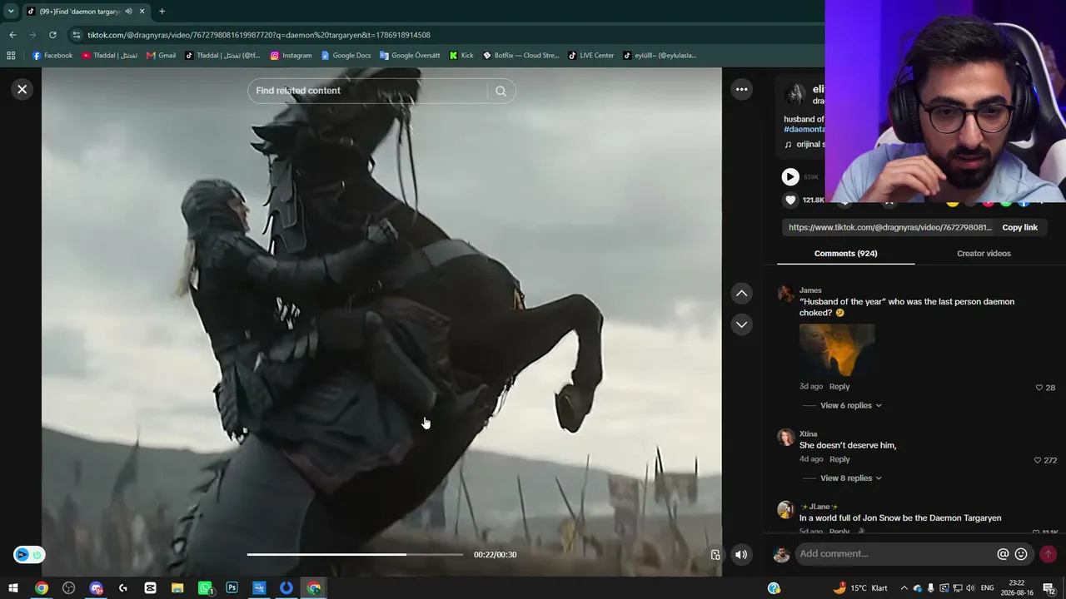The width and height of the screenshot is (1066, 599).
Task: Open the Kick bookmark
Action: (x=461, y=56)
